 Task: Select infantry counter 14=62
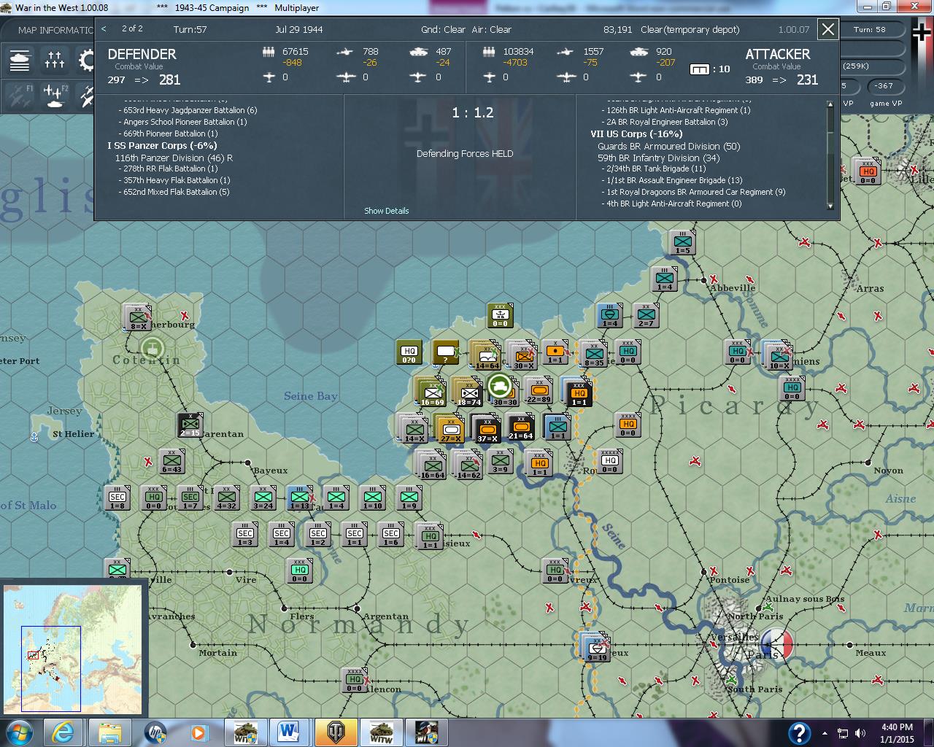tap(468, 465)
